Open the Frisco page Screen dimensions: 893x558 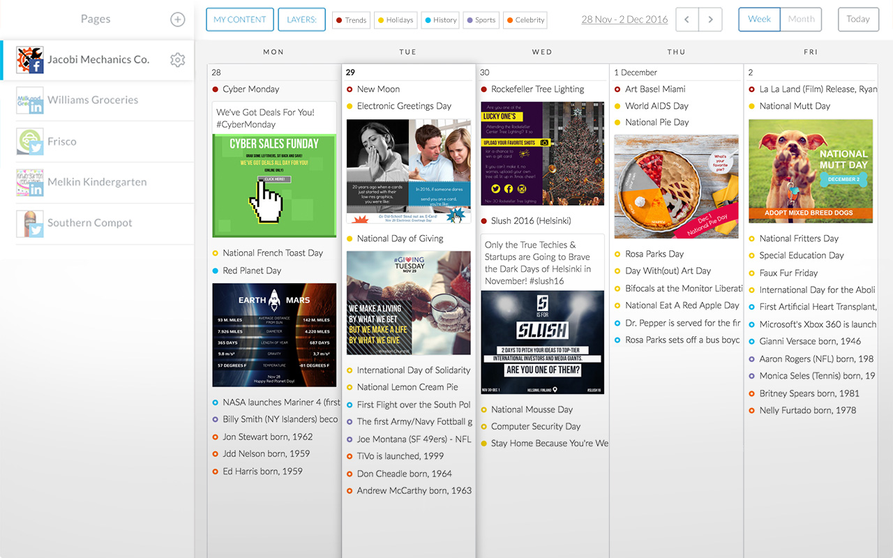click(62, 141)
